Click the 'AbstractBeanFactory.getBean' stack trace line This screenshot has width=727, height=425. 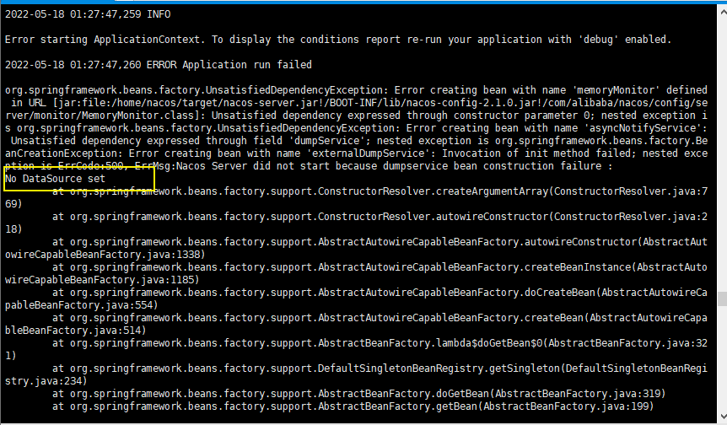click(353, 406)
